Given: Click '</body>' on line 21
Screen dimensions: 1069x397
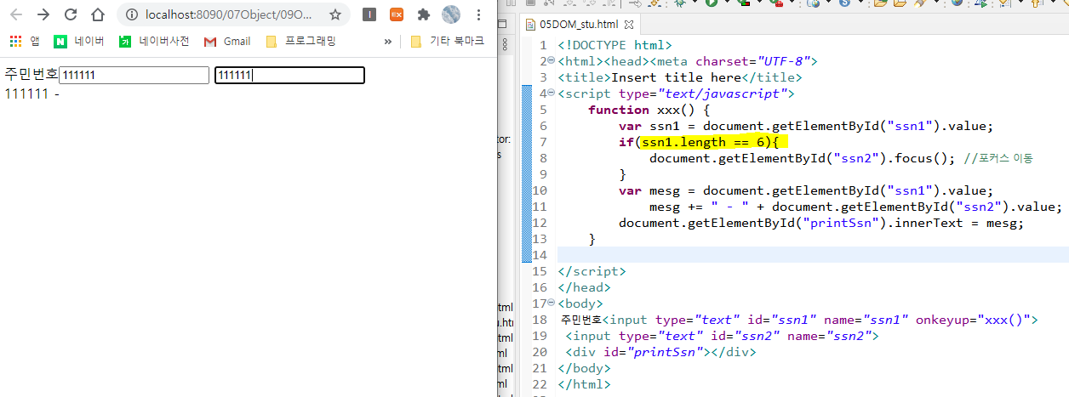Looking at the screenshot, I should coord(584,368).
